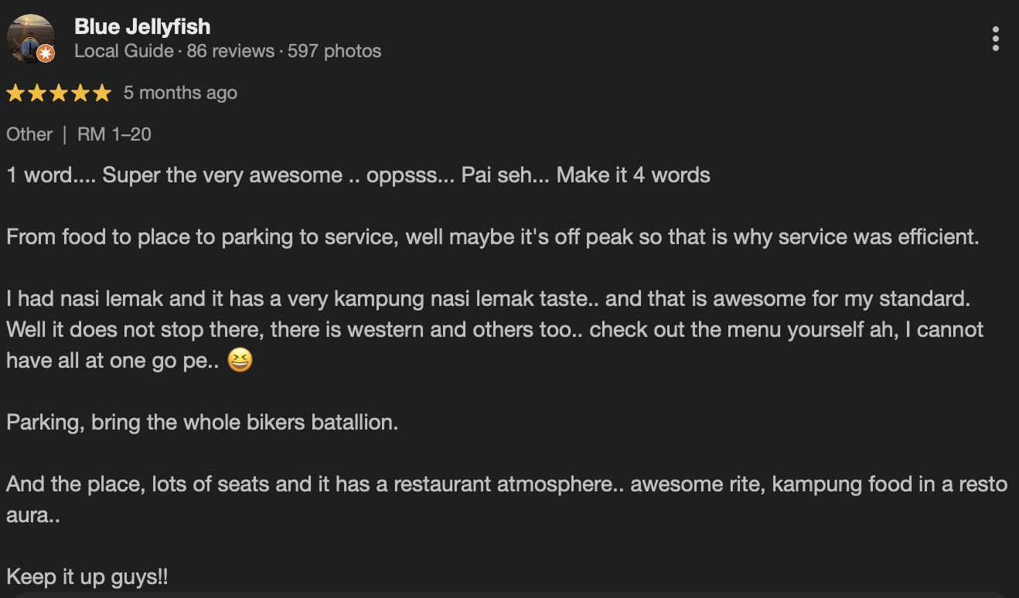Click the fifth star of the rating

tap(102, 93)
